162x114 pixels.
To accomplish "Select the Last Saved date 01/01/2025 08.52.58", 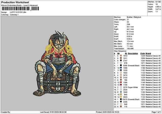I will coord(58,112).
